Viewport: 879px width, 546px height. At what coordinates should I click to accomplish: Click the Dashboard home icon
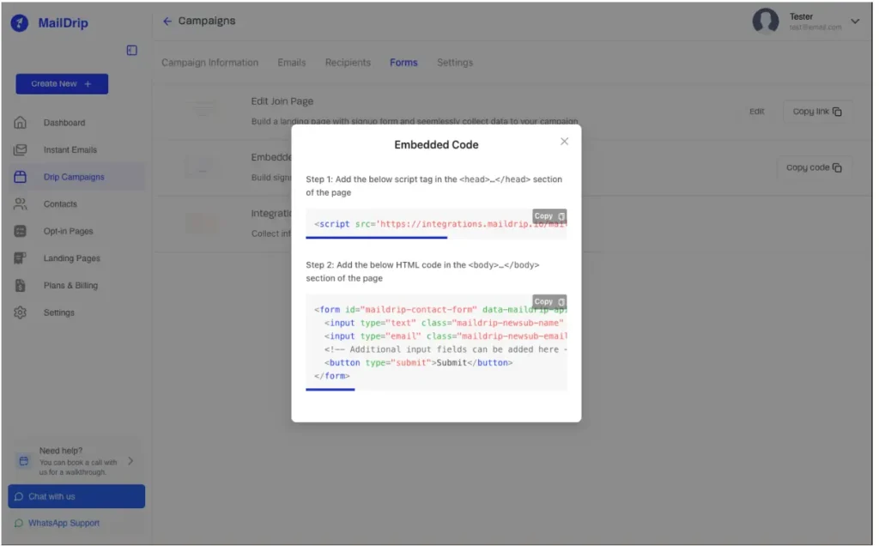pos(21,122)
